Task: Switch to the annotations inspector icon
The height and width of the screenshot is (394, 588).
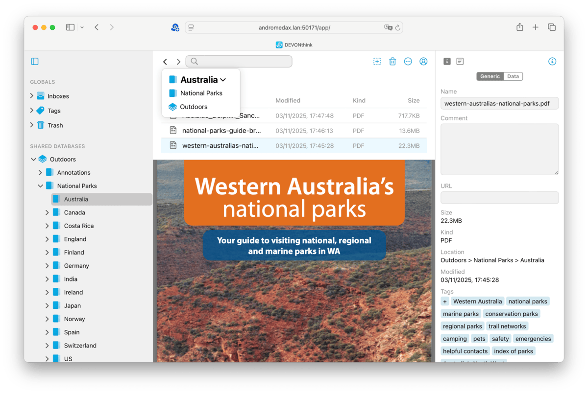Action: [x=460, y=62]
